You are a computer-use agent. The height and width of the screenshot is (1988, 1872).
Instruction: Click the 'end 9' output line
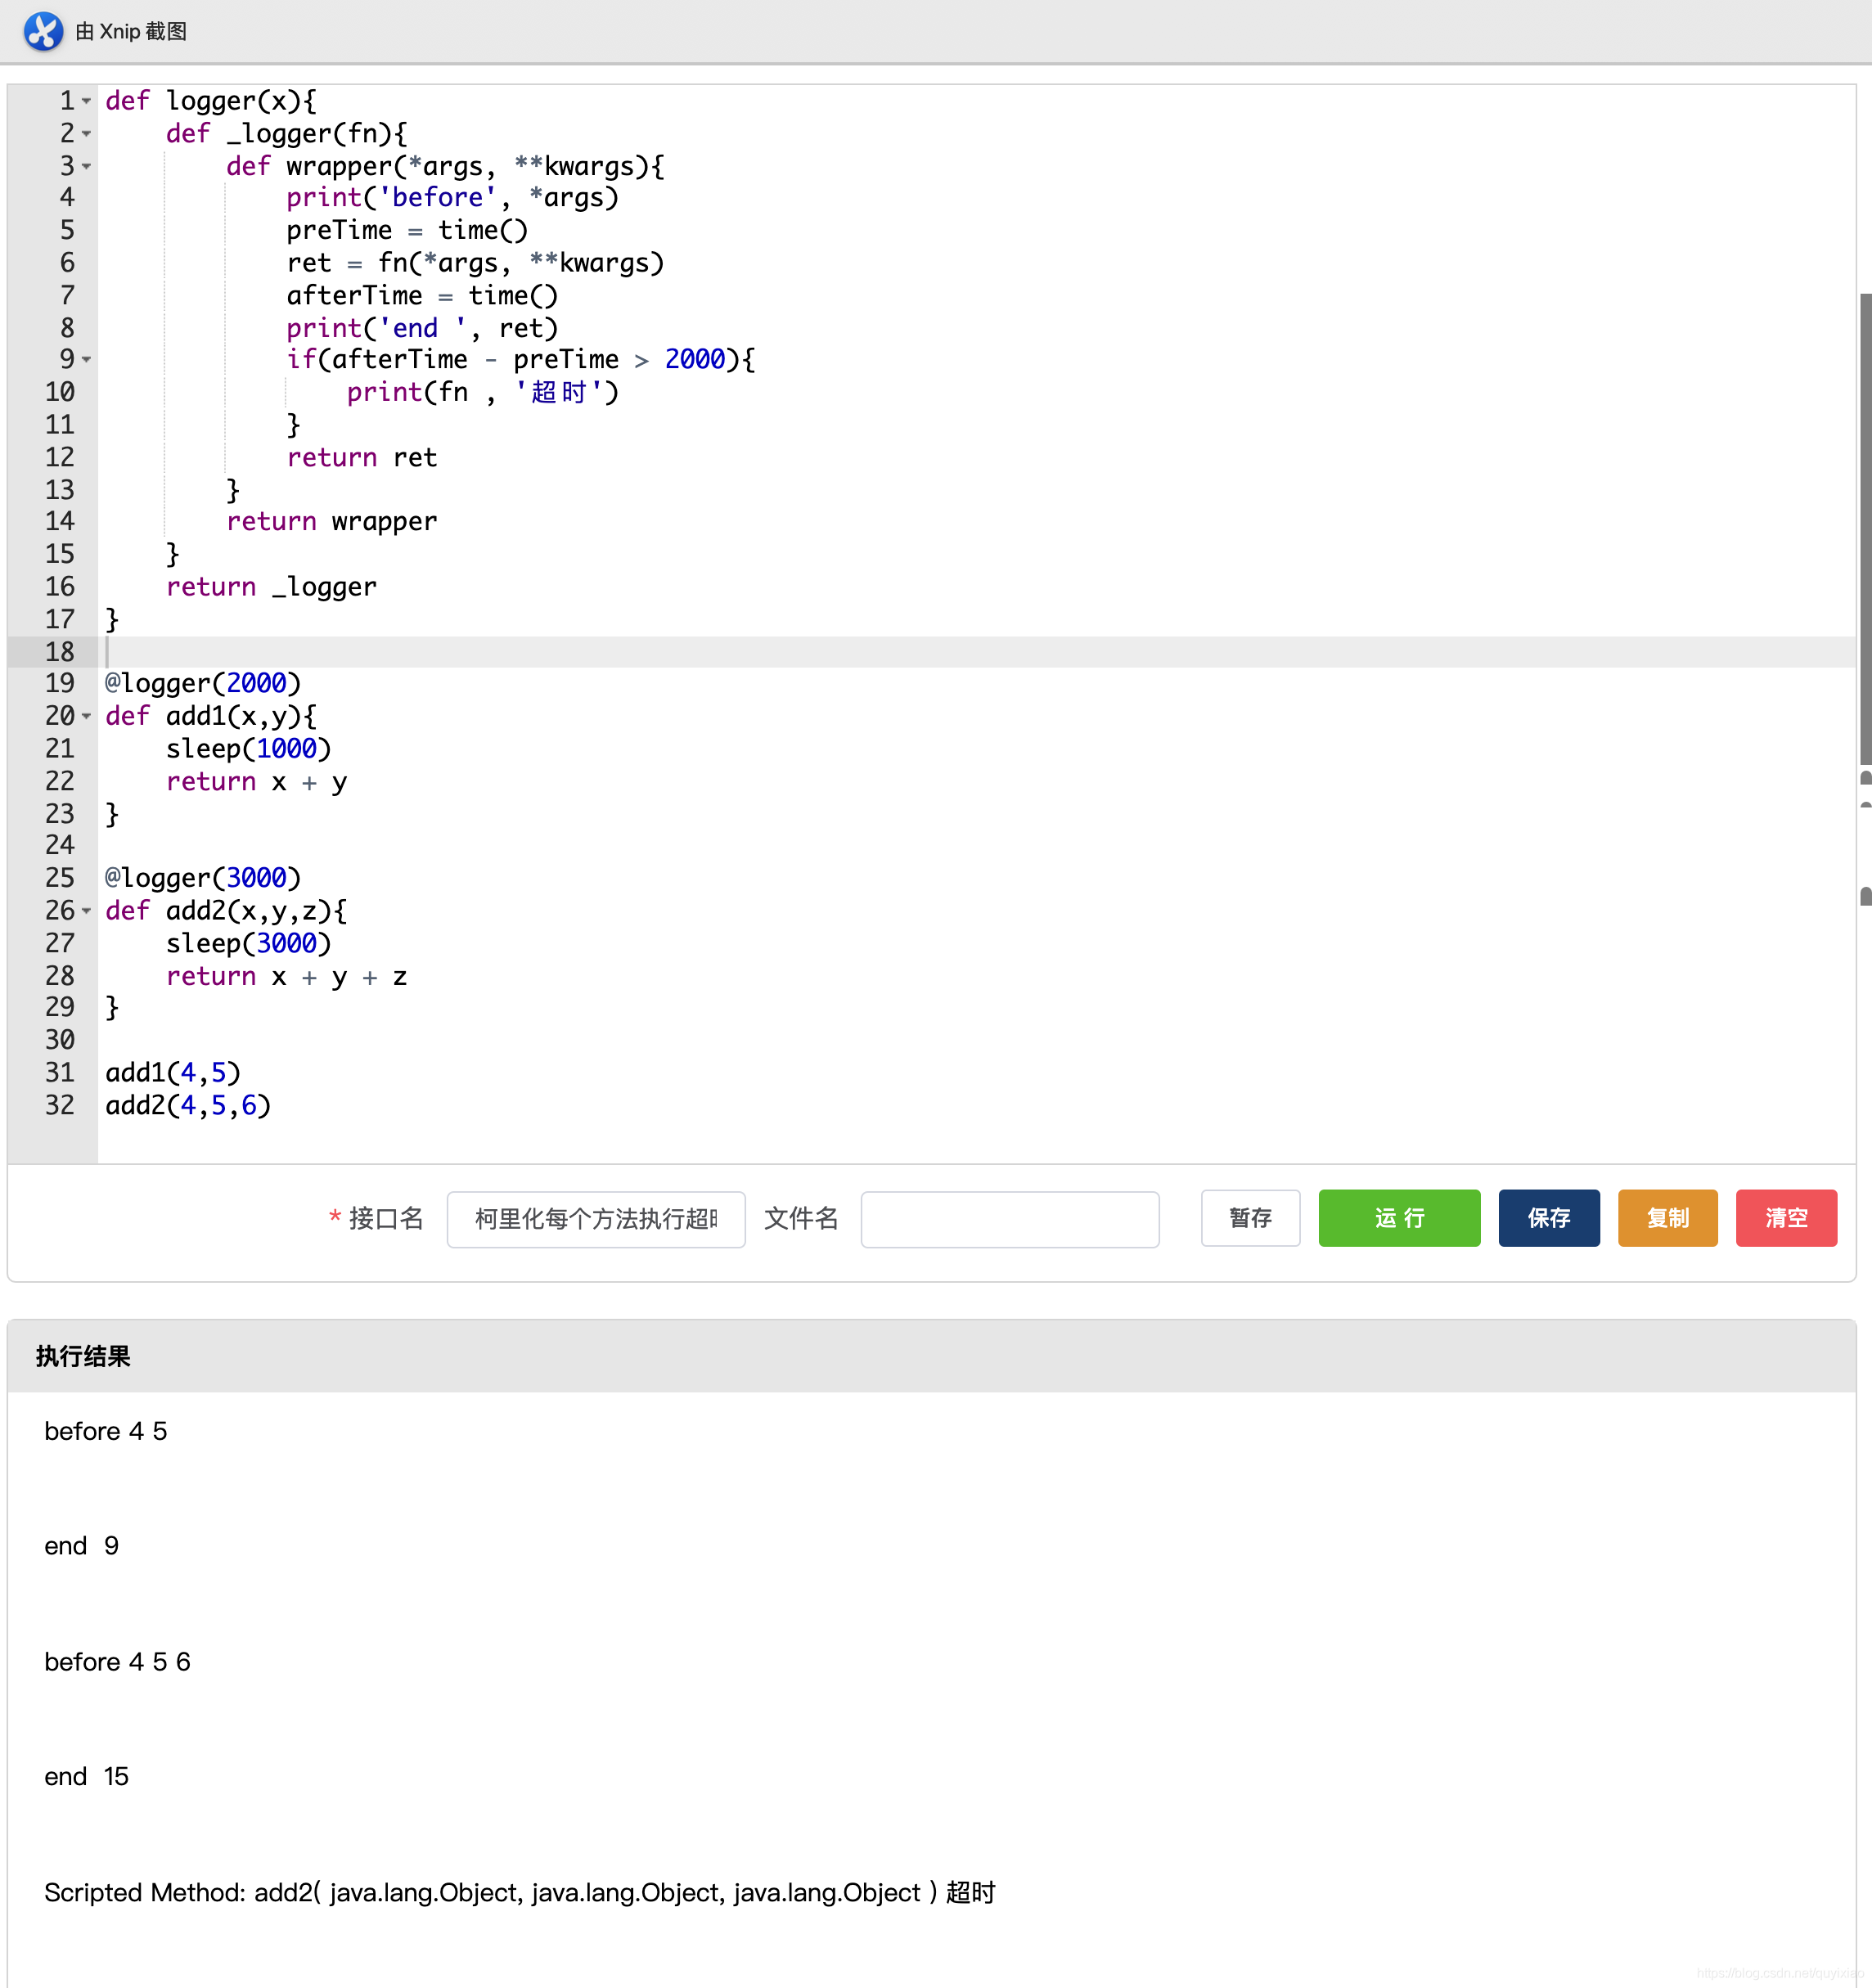coord(81,1546)
